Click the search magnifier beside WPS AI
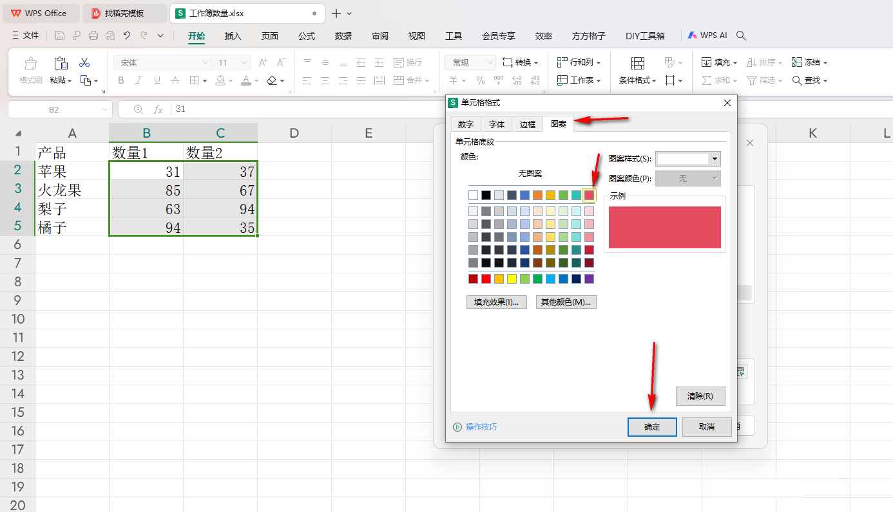This screenshot has height=512, width=893. point(742,36)
